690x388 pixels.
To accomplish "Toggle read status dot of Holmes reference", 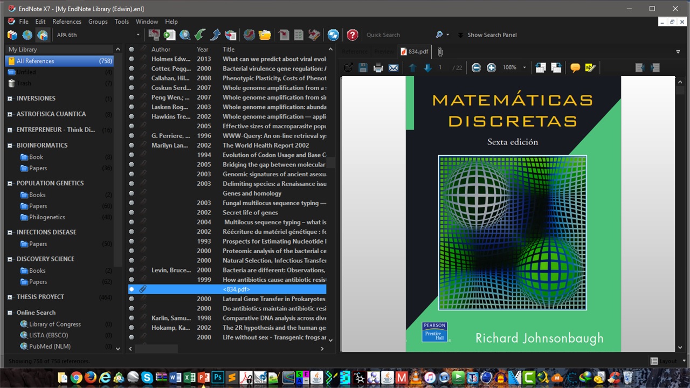I will 132,59.
